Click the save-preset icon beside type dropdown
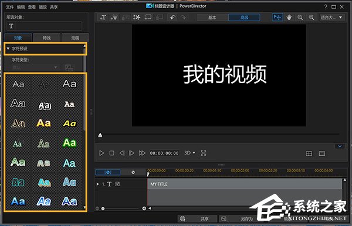The image size is (352, 226). point(69,67)
